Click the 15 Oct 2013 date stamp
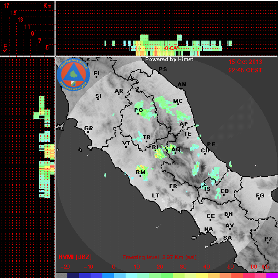This screenshot has width=278, height=278. point(245,62)
